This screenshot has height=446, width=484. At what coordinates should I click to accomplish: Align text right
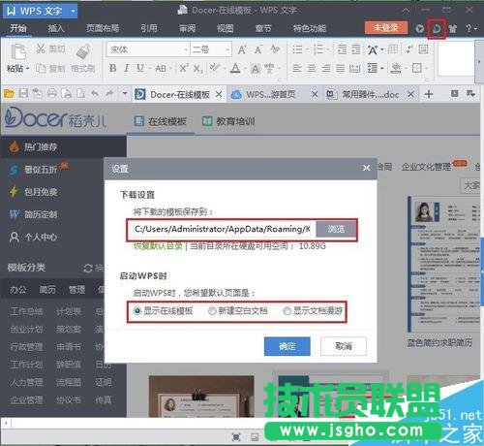326,68
